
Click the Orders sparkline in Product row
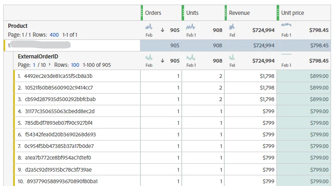click(149, 27)
